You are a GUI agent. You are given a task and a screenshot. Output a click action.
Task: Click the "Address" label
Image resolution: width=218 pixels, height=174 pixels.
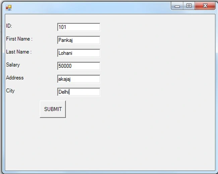pos(15,78)
